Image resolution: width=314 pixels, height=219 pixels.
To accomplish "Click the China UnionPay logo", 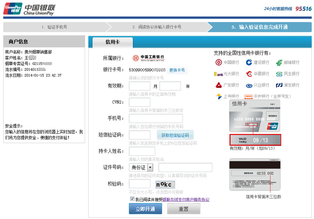I will point(29,9).
